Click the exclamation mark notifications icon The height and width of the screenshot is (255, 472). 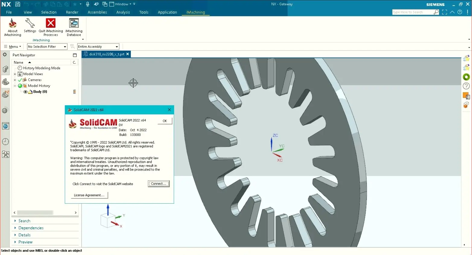coord(467,12)
